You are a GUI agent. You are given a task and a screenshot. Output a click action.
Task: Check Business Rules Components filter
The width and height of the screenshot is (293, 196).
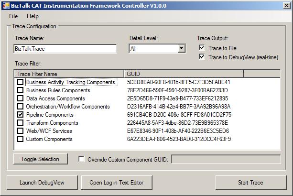click(21, 90)
